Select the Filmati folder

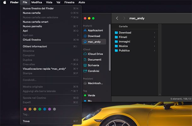coord(135,37)
